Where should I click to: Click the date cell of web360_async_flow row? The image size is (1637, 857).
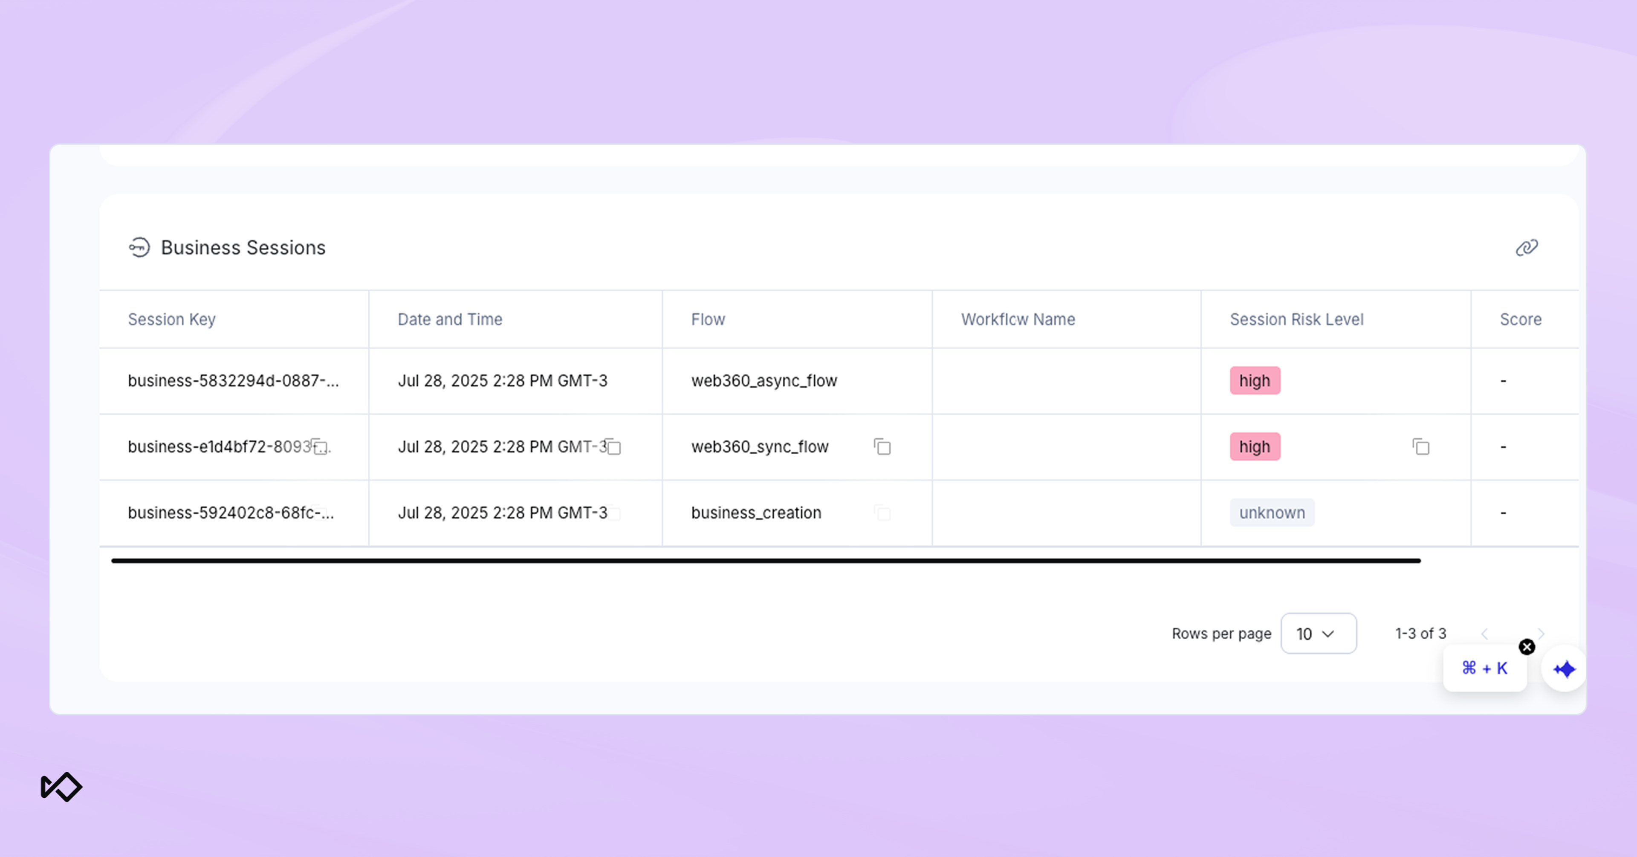[503, 381]
